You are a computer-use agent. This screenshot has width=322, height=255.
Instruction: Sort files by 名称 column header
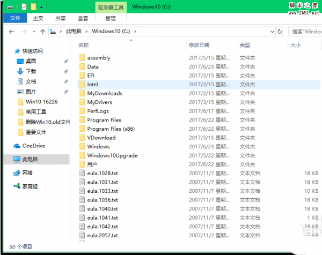click(x=84, y=45)
